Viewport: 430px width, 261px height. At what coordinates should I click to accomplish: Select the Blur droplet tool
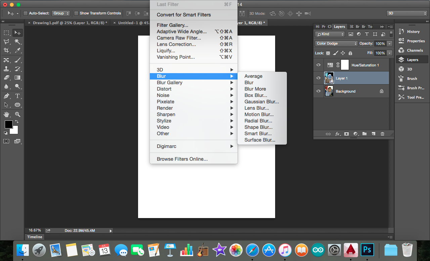click(6, 86)
